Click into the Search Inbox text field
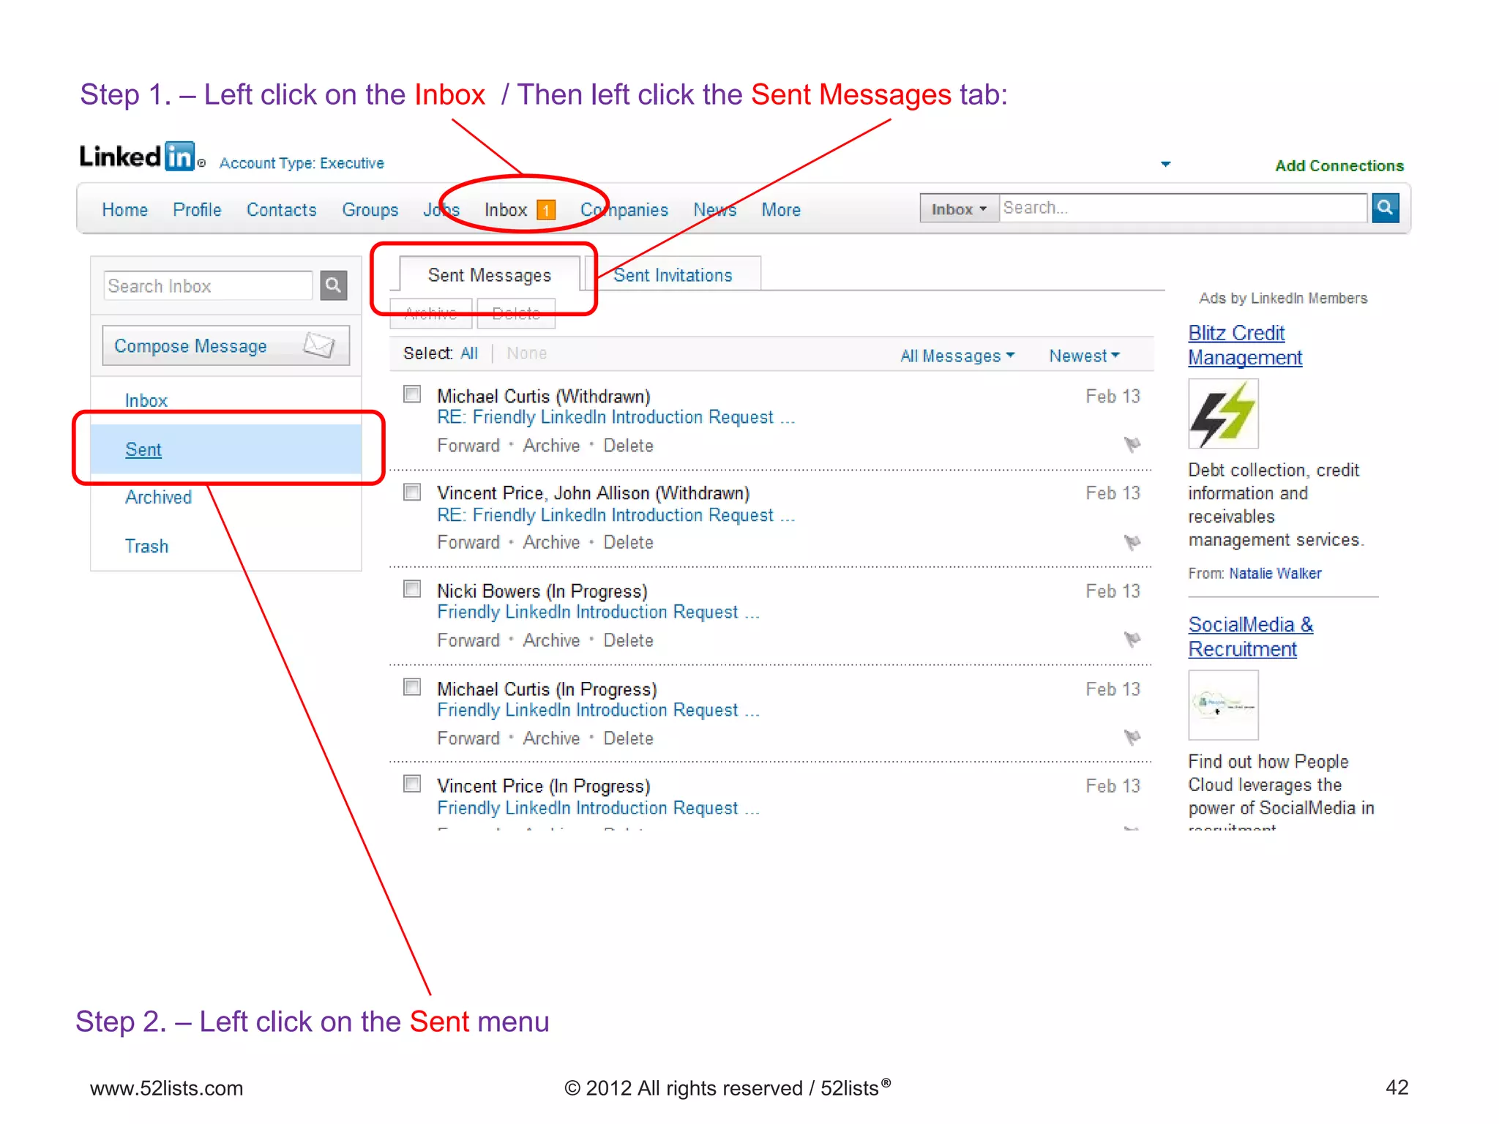The height and width of the screenshot is (1124, 1499). (x=208, y=286)
